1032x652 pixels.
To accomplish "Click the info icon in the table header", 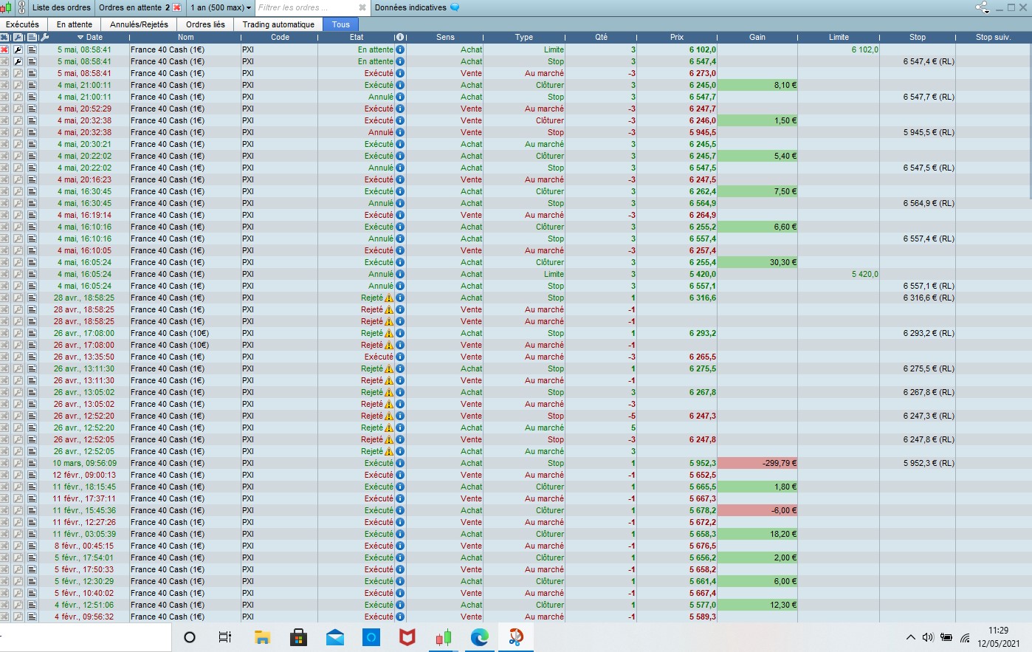I will click(x=399, y=37).
